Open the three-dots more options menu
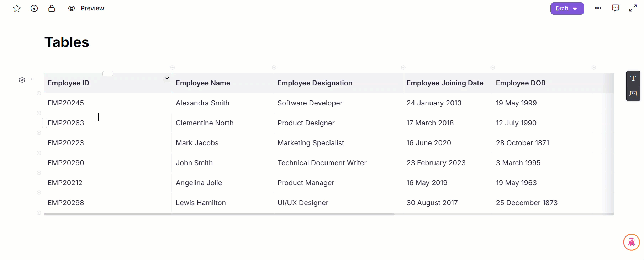This screenshot has height=260, width=644. (598, 8)
